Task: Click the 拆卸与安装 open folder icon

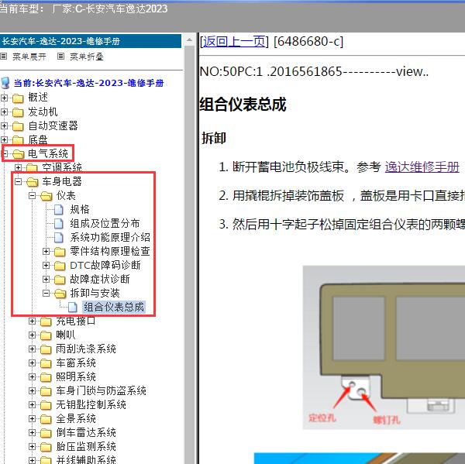Action: [60, 294]
